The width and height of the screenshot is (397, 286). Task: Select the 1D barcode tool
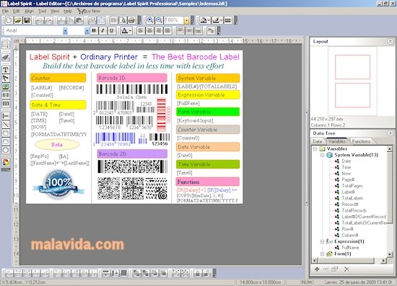pos(6,95)
